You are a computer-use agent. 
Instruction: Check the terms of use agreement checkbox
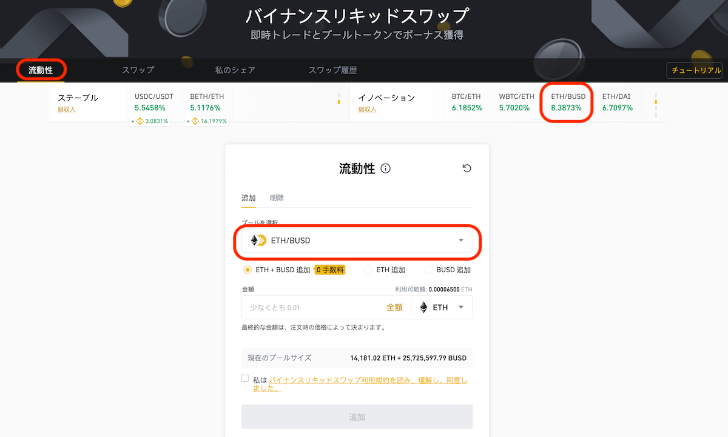(x=245, y=378)
